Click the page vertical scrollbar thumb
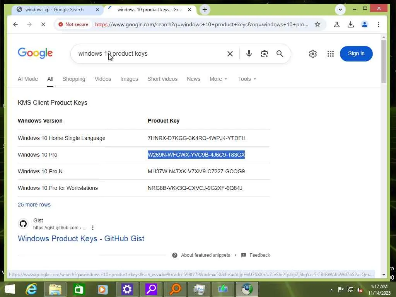 point(384,61)
